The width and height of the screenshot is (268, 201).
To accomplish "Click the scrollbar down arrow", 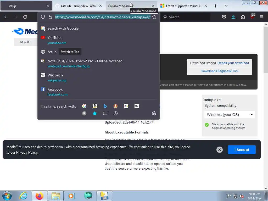I will [x=266, y=188].
